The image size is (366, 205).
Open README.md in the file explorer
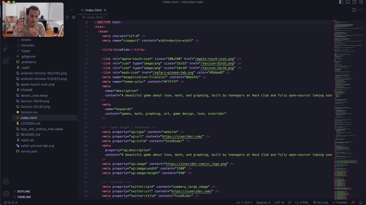coord(30,134)
